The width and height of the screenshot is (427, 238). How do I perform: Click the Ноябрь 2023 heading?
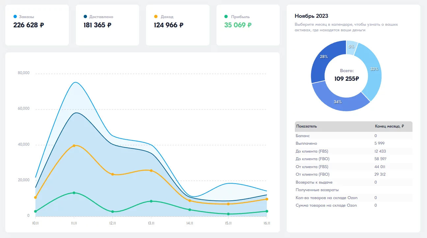[x=311, y=16]
